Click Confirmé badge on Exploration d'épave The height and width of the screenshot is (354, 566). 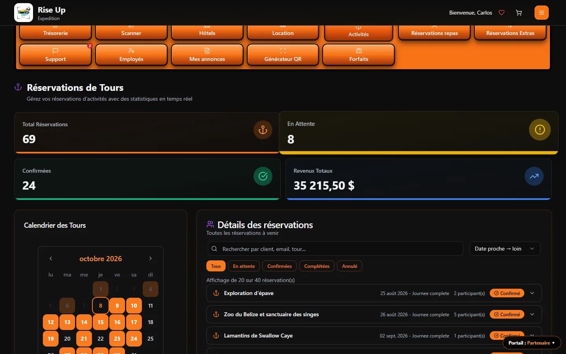(507, 293)
